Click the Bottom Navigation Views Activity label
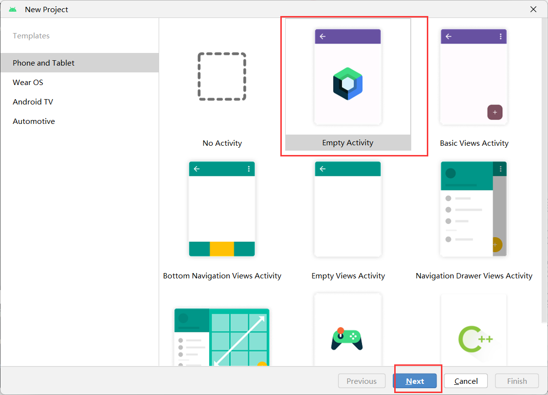This screenshot has width=548, height=395. coord(222,275)
